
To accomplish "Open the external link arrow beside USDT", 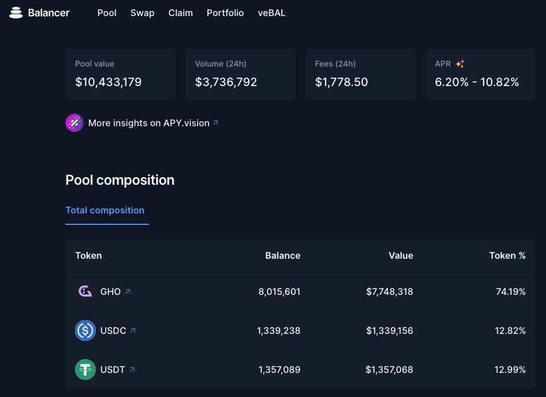I will (x=132, y=369).
